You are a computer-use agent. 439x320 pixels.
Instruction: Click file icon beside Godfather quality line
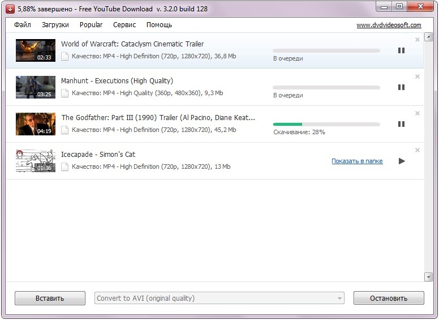tap(65, 130)
